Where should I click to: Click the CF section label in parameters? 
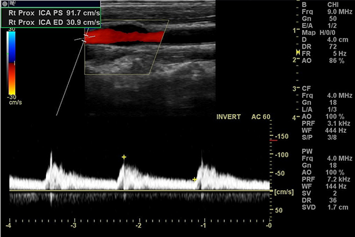coord(306,89)
